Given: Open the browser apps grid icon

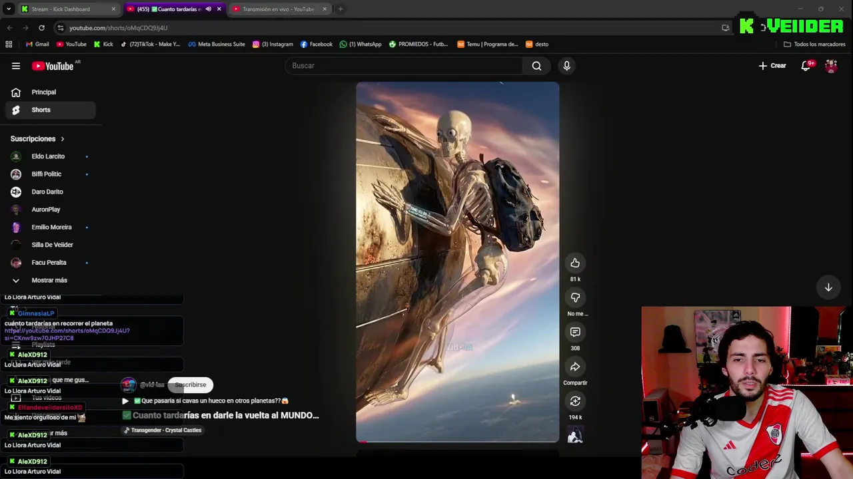Looking at the screenshot, I should (x=9, y=45).
